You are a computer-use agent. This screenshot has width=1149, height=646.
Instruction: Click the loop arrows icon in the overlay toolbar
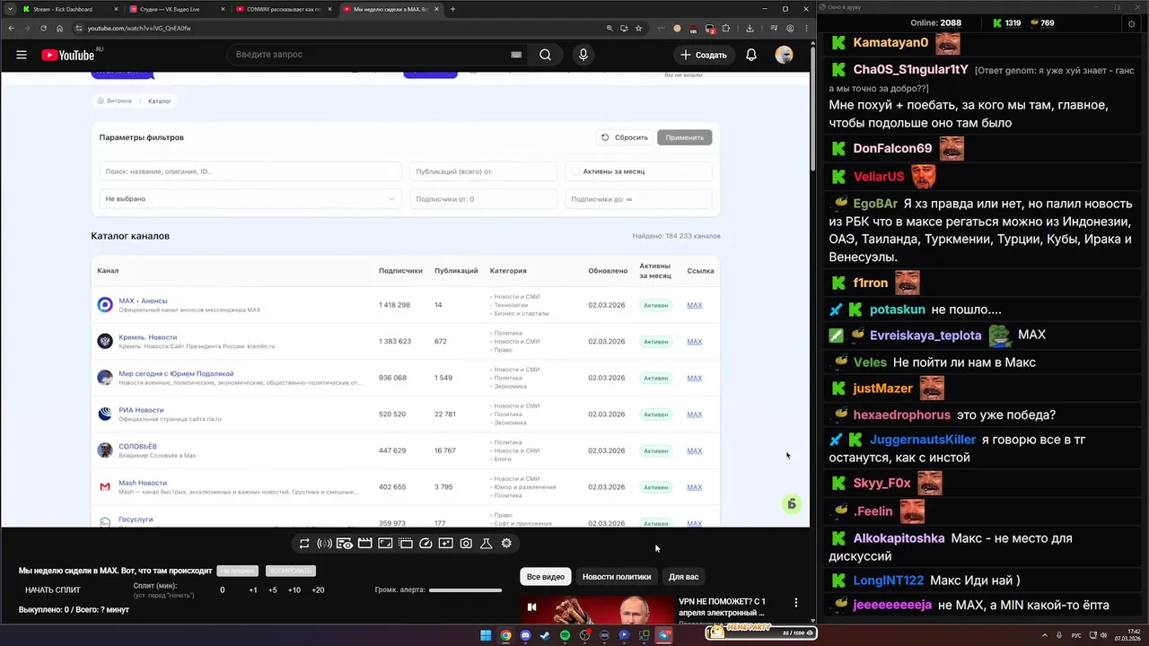tap(304, 544)
